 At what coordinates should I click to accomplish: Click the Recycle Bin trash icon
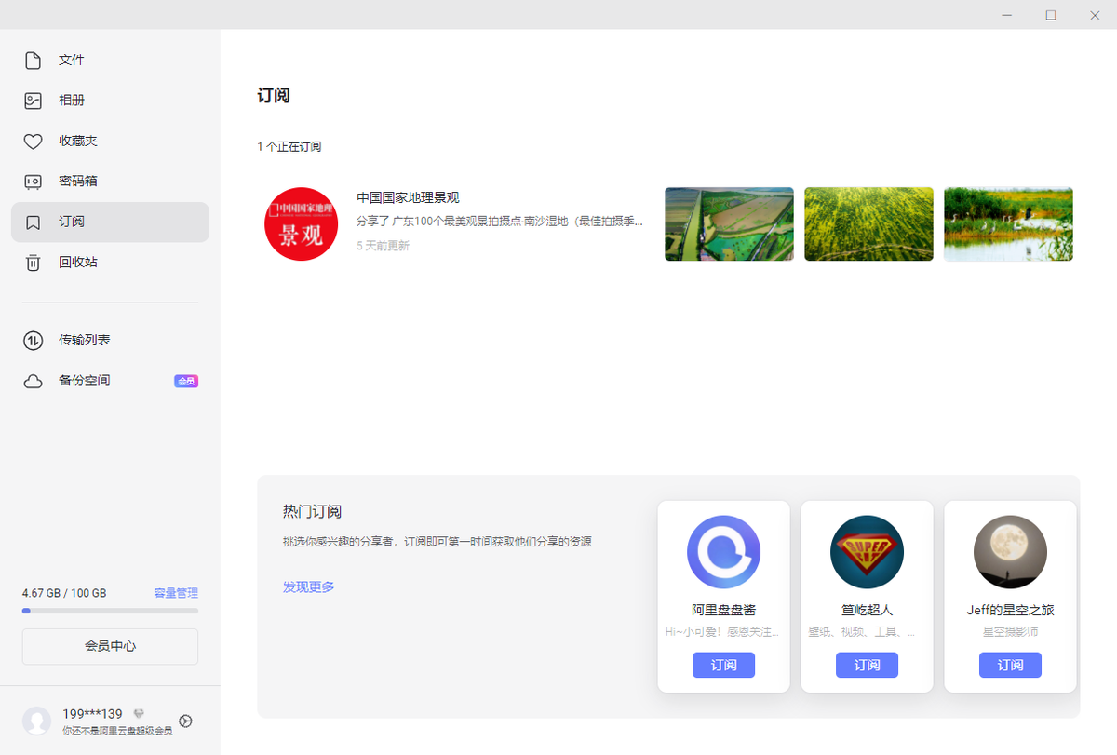(33, 263)
